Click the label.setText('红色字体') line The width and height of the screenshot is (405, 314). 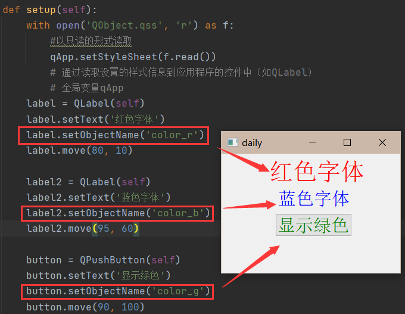click(95, 119)
